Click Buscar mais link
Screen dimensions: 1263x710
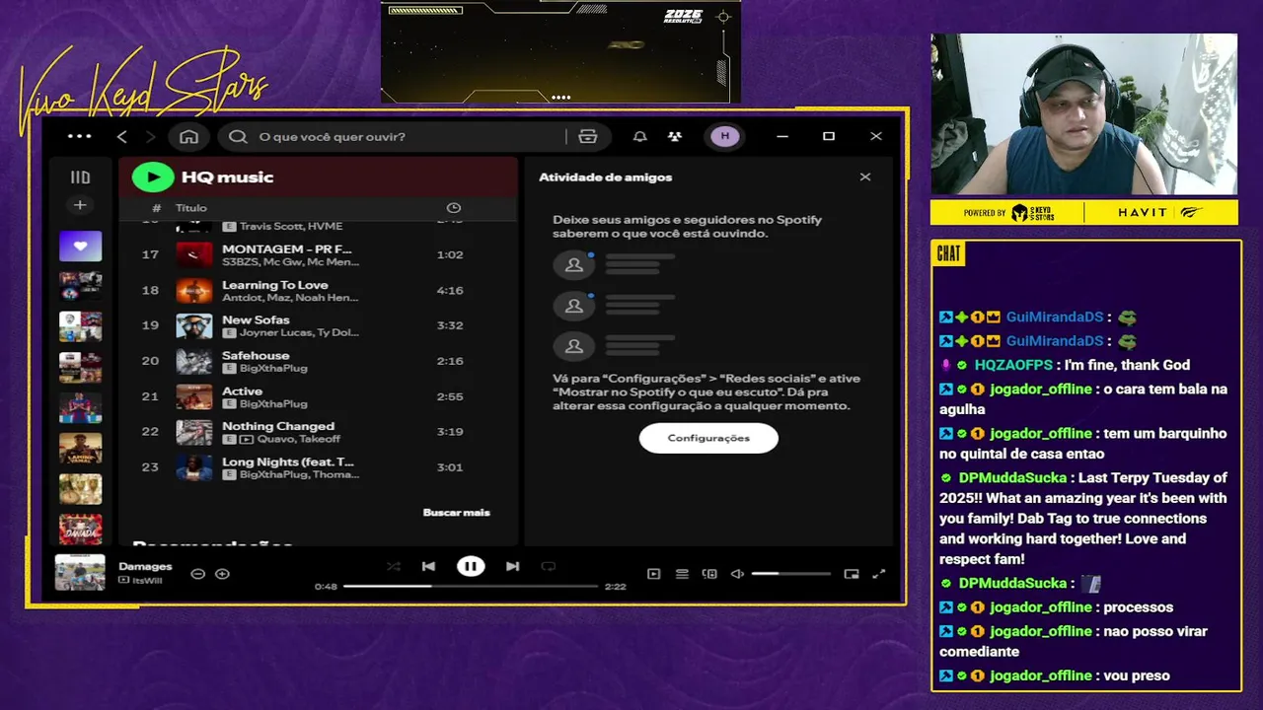pos(456,512)
